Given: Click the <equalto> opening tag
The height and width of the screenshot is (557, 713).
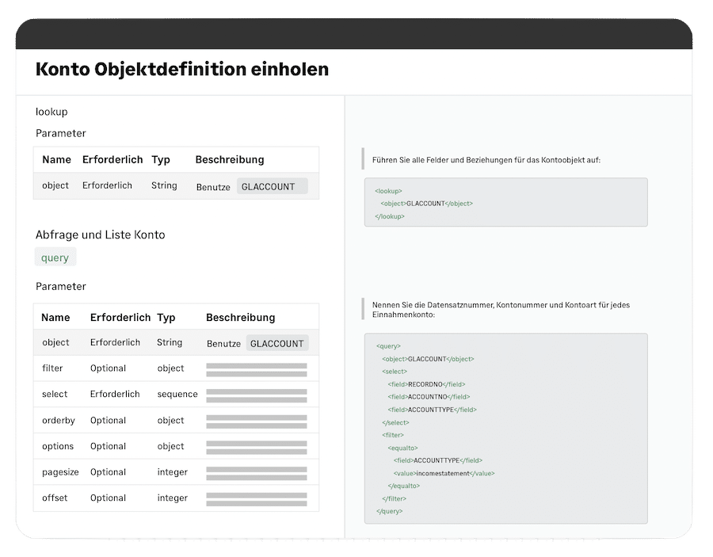Looking at the screenshot, I should pos(402,448).
